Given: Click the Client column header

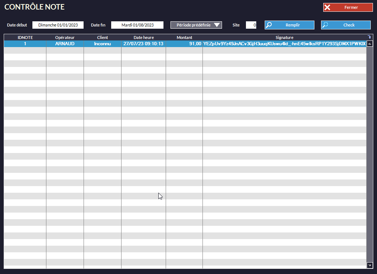Looking at the screenshot, I should click(x=102, y=38).
